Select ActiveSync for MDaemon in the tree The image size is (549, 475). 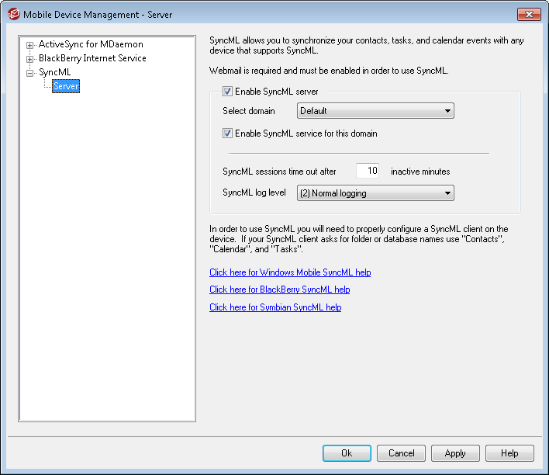click(91, 45)
